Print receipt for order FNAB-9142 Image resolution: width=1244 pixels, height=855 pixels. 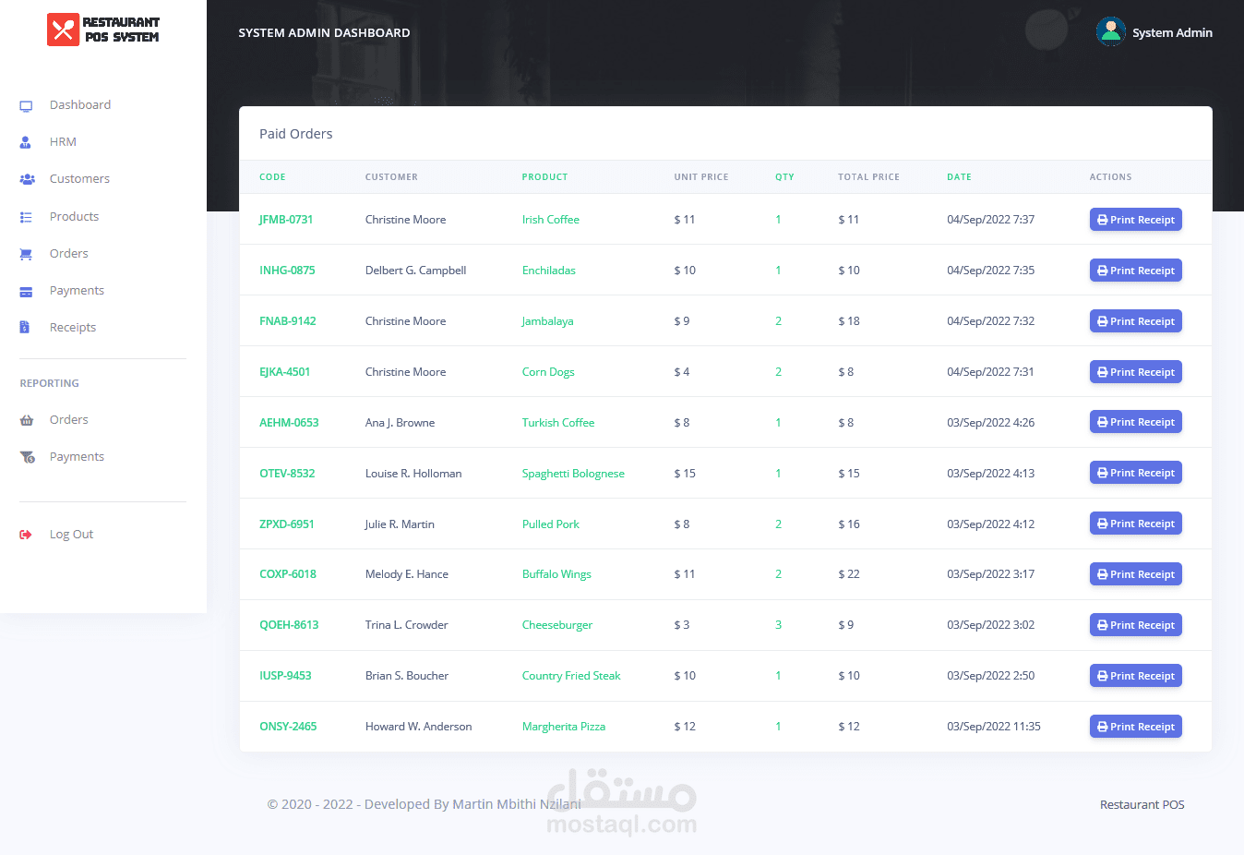click(1136, 321)
